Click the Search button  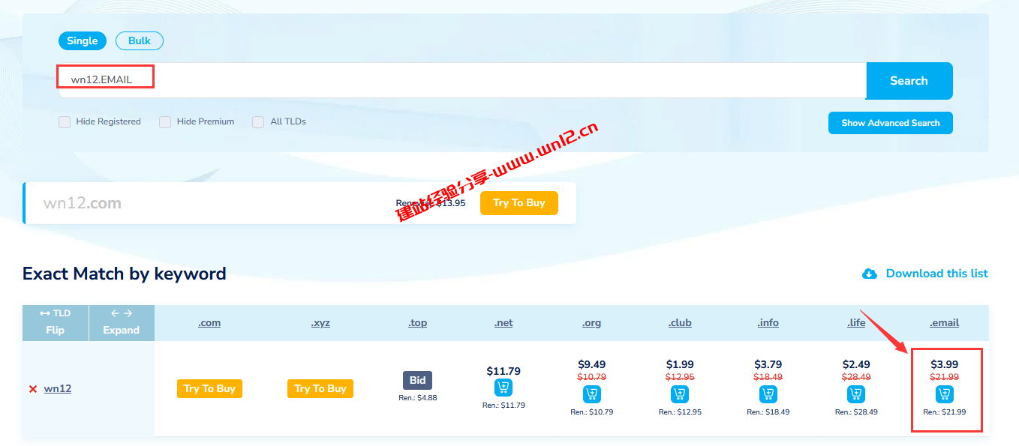pos(909,80)
